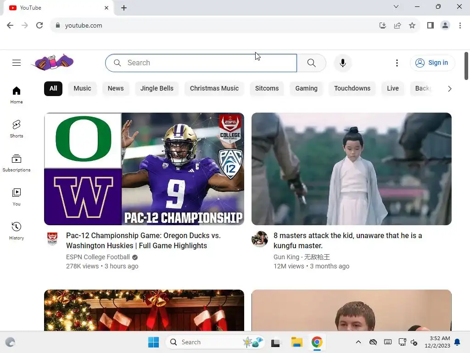
Task: Select the Jingle Bells filter chip
Action: point(157,89)
